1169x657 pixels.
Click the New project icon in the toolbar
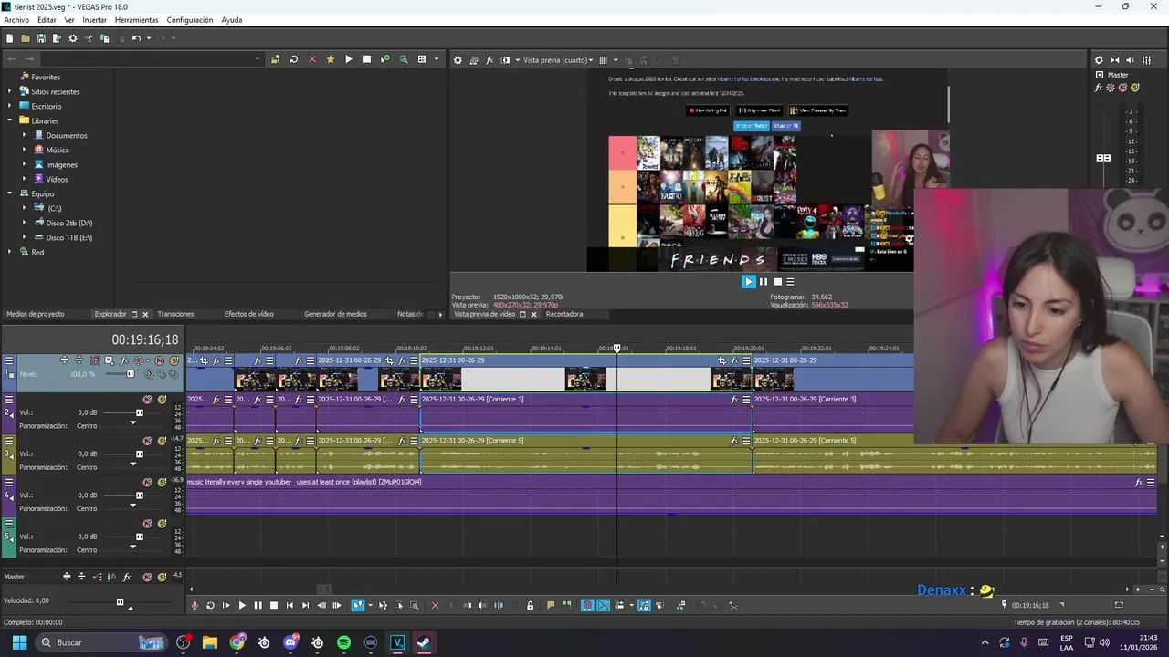click(x=10, y=38)
